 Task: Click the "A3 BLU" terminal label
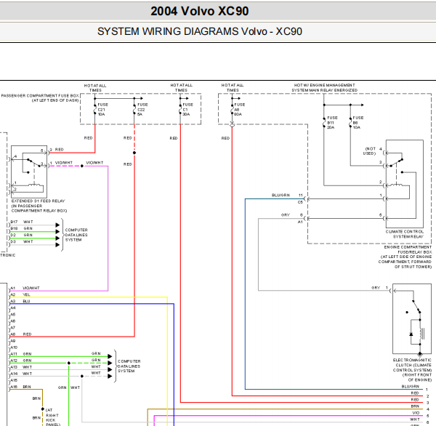click(20, 302)
